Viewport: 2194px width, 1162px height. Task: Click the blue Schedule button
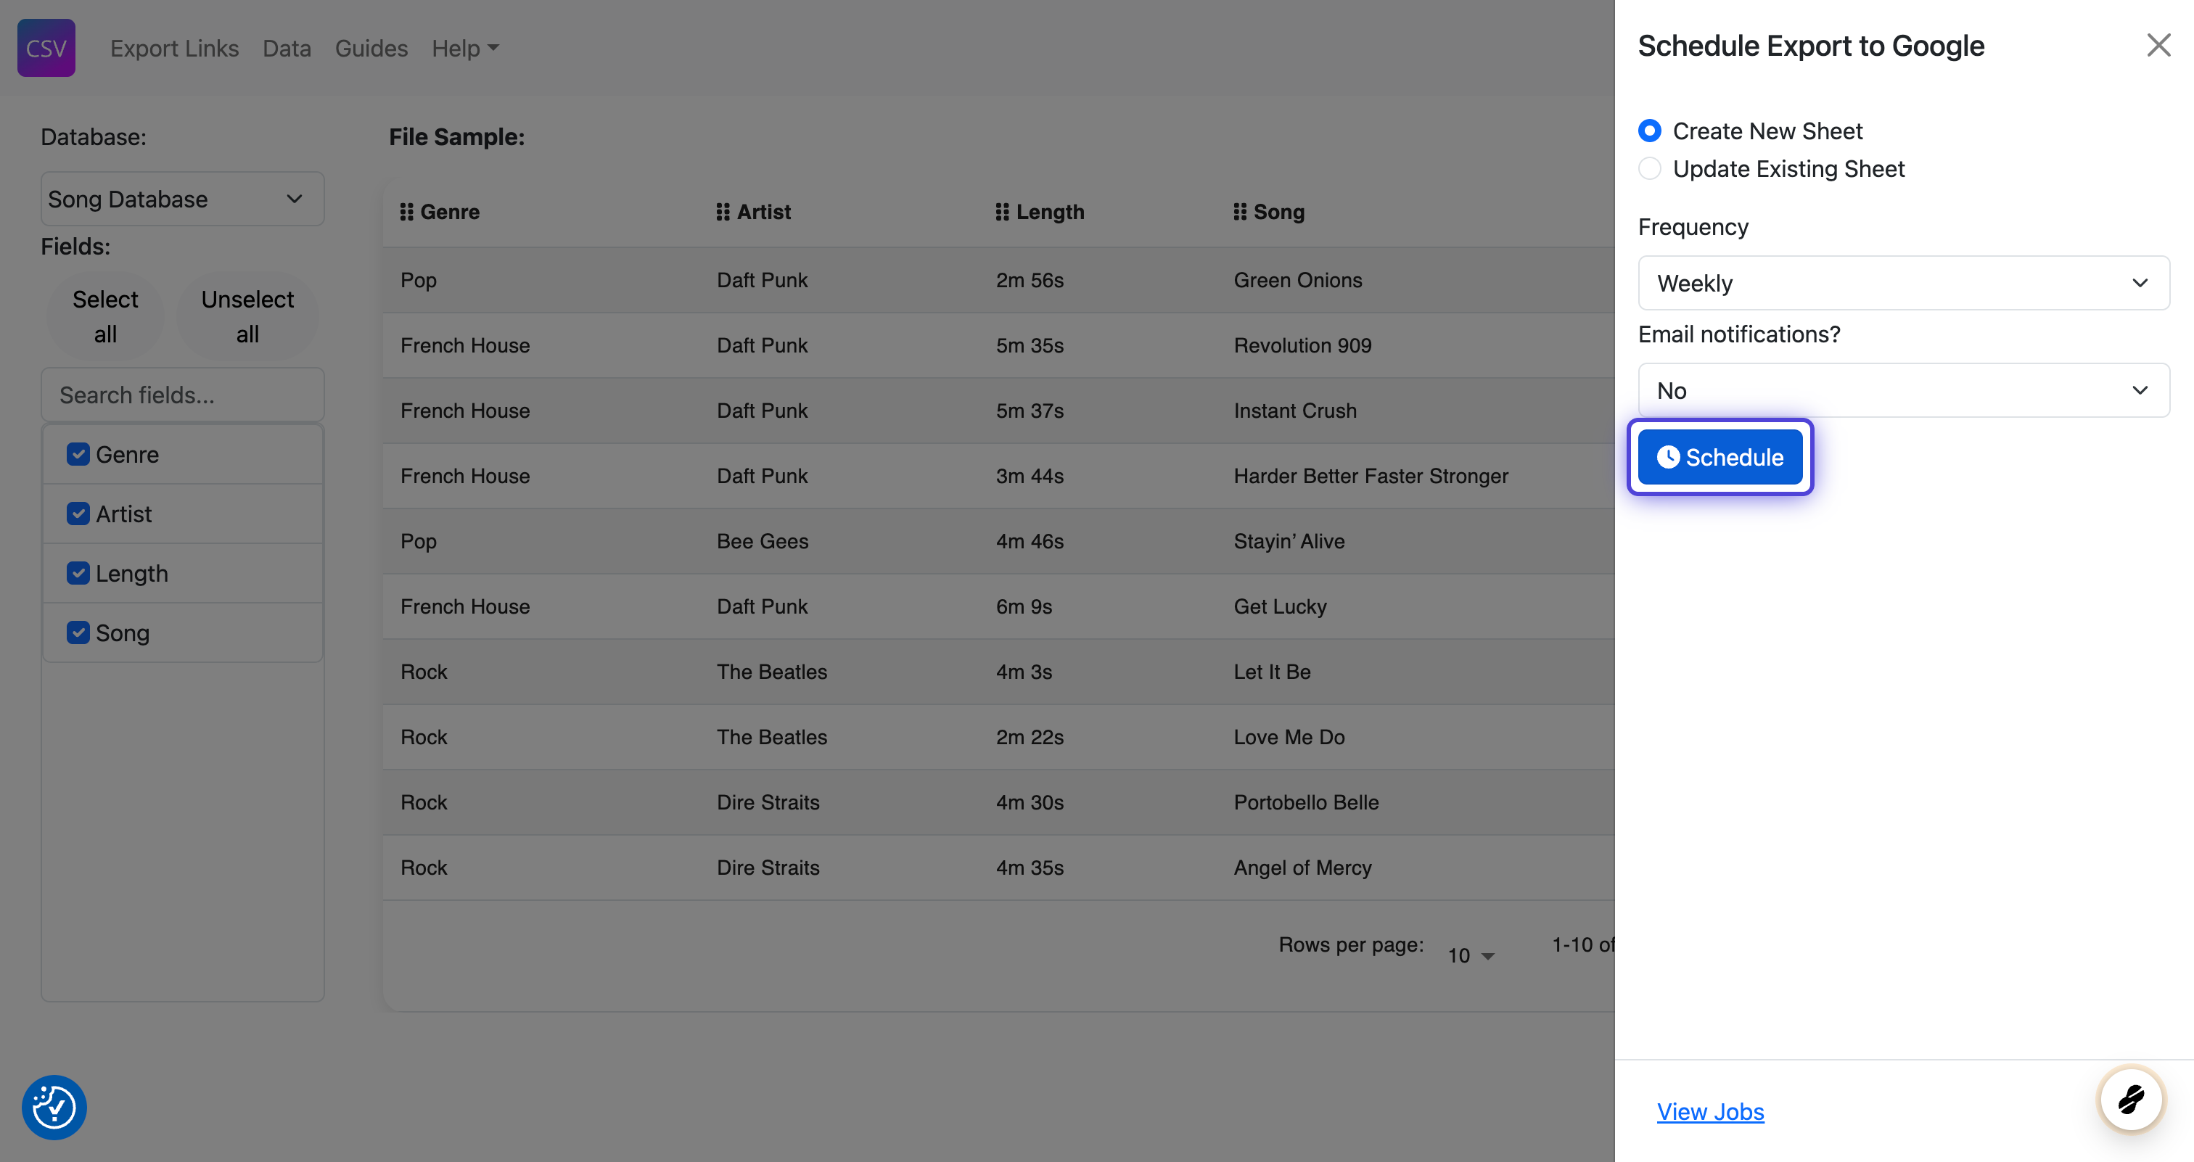1720,457
